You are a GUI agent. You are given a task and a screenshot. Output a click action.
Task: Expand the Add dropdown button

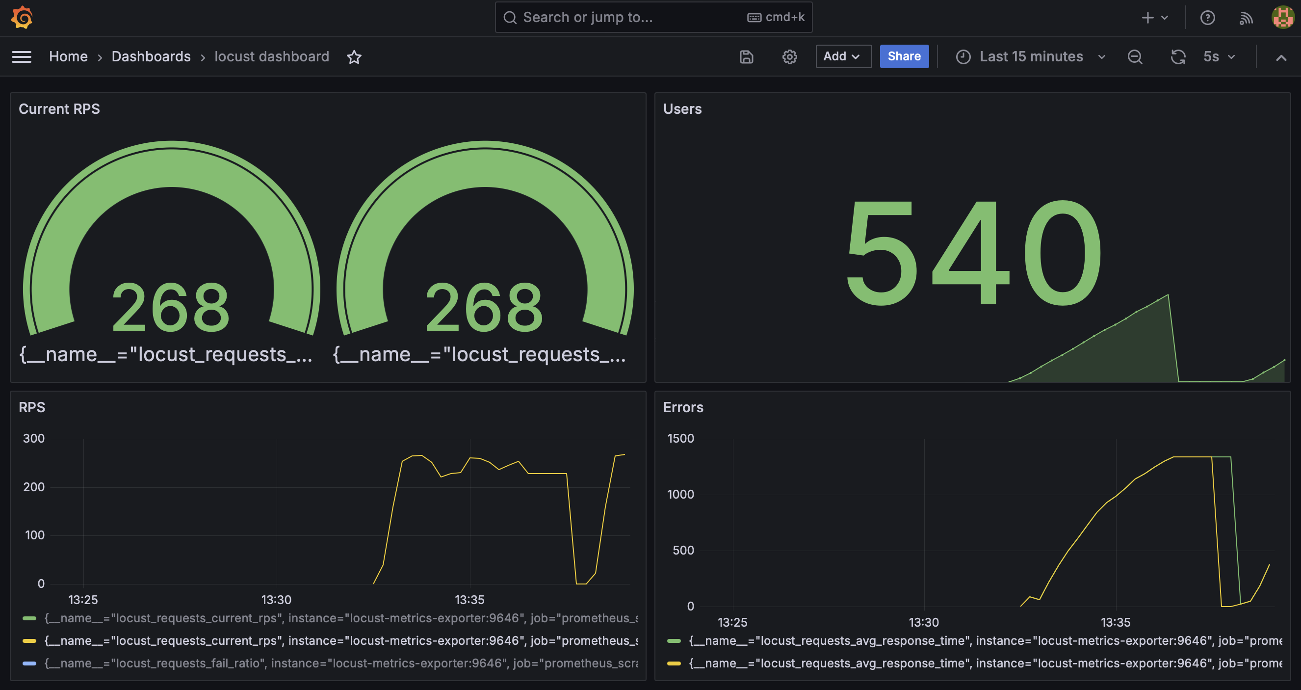(843, 56)
